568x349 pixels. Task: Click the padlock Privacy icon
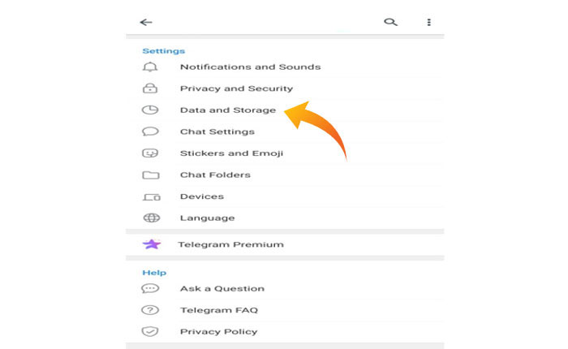[150, 88]
